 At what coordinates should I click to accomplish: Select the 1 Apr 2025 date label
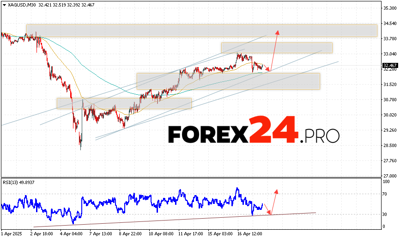pyautogui.click(x=12, y=234)
